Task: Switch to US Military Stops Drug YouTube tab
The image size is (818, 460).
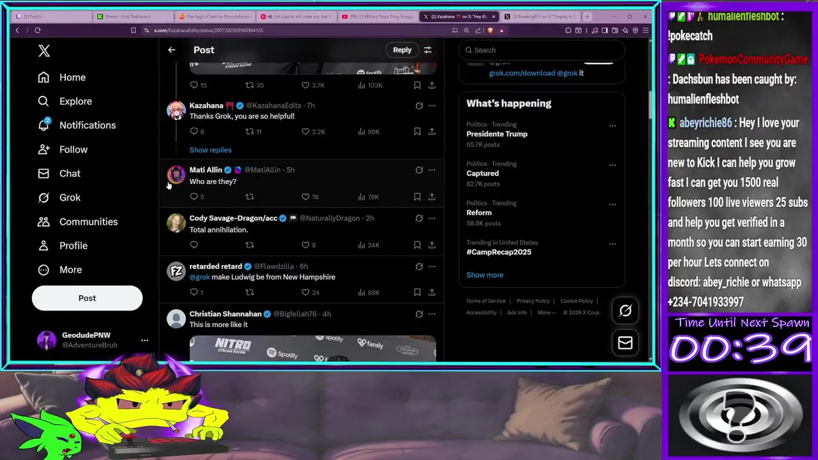Action: pos(377,17)
